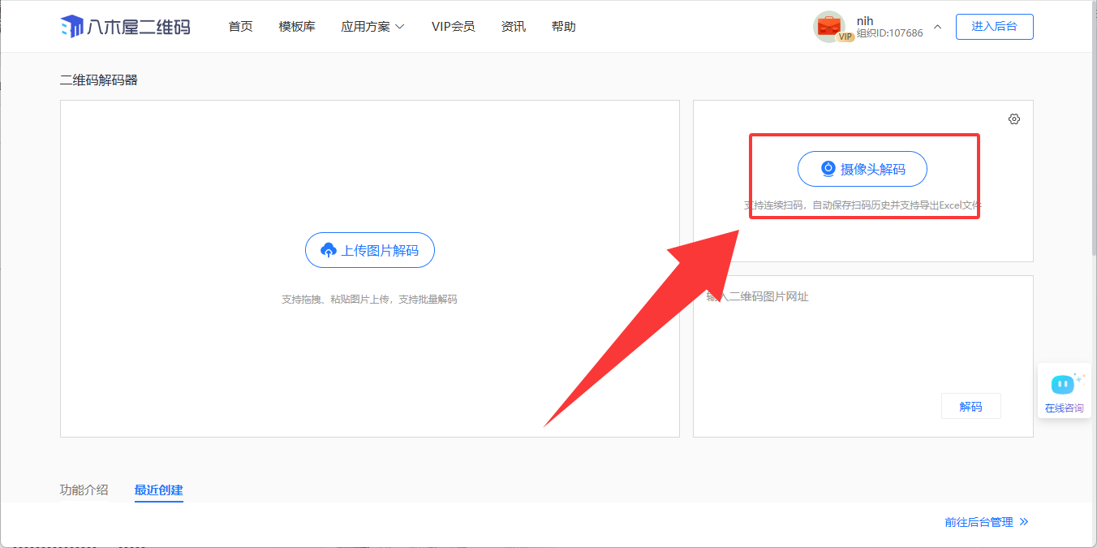Switch to the 功能介绍 tab

click(x=84, y=490)
